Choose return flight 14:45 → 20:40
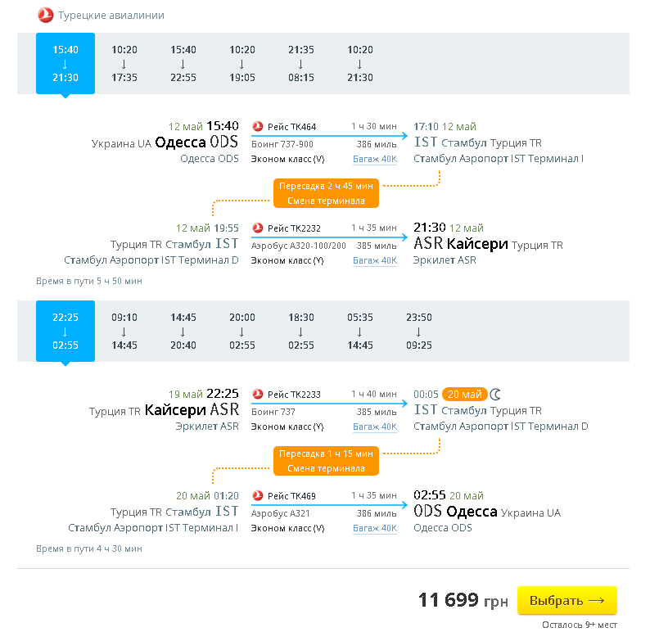659x641 pixels. [183, 332]
